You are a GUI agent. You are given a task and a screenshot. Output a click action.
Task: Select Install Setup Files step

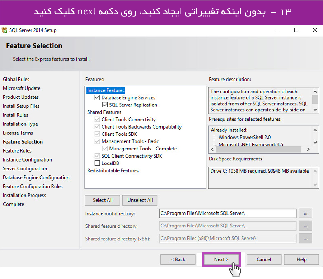coord(21,106)
